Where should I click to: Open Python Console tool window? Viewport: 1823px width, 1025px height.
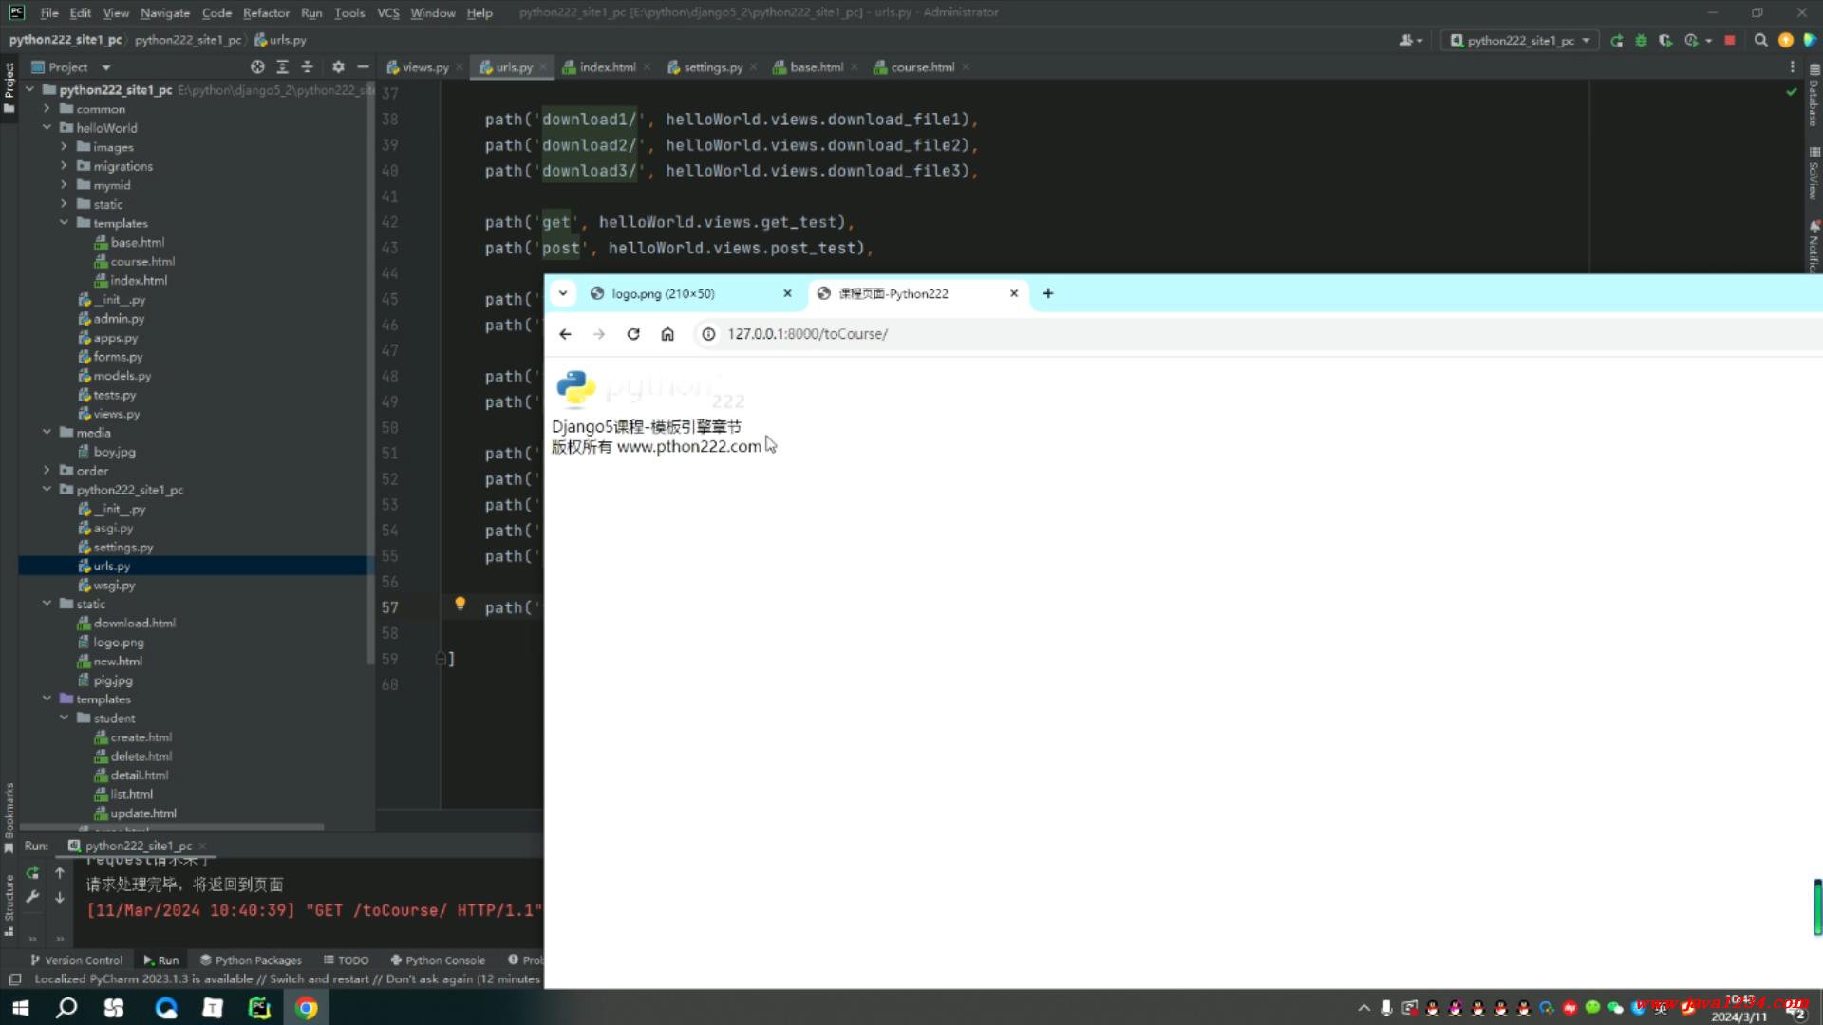(x=438, y=960)
